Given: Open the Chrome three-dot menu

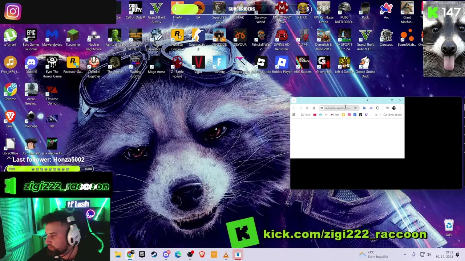Looking at the screenshot, I should (x=400, y=108).
